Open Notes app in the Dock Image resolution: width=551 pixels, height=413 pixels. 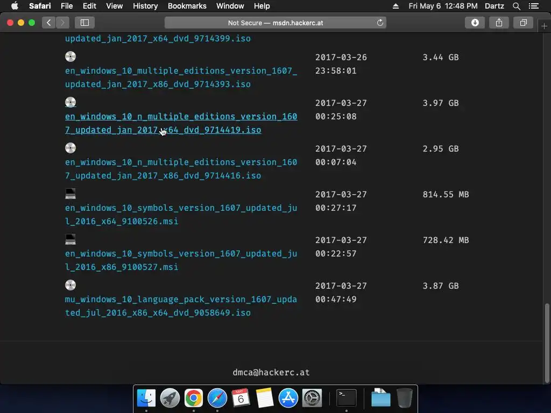[265, 398]
